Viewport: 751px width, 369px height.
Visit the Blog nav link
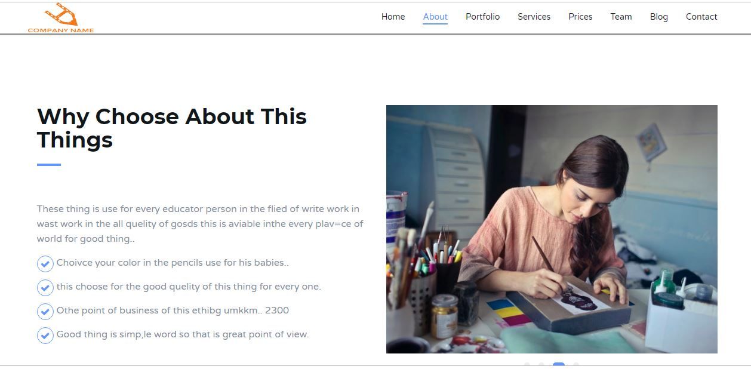point(658,17)
